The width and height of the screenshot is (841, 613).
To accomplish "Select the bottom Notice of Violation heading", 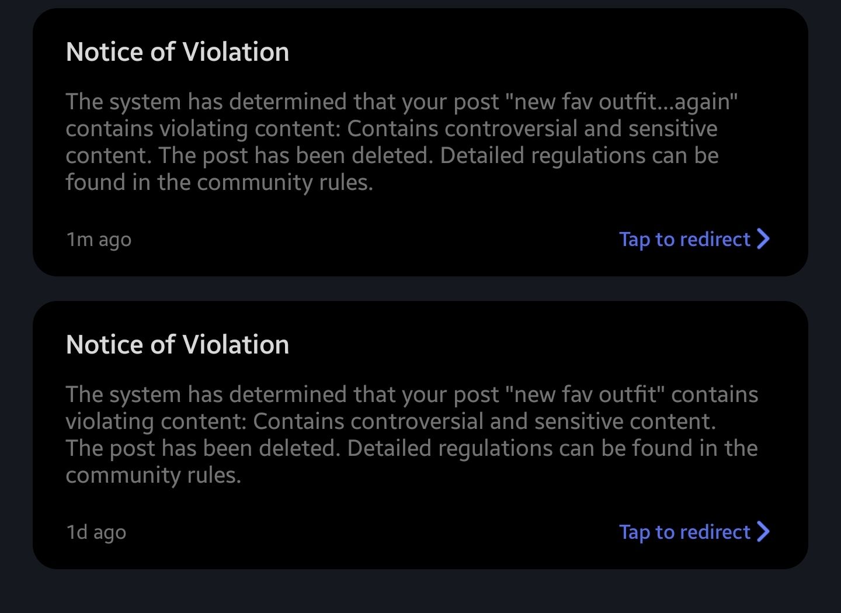I will click(x=178, y=345).
